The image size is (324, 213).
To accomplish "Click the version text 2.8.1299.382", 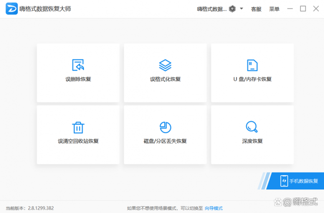I will click(41, 208).
